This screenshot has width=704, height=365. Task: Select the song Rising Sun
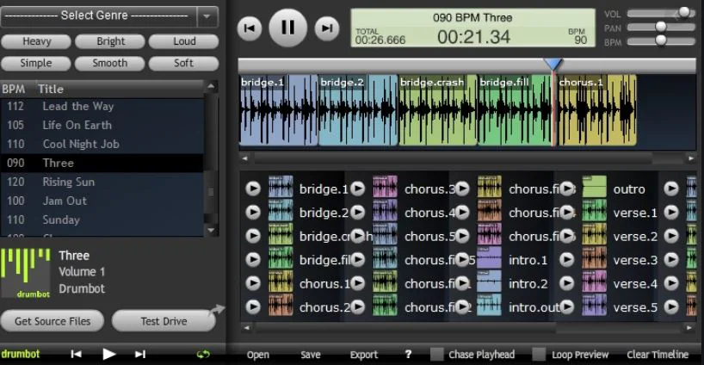coord(102,182)
